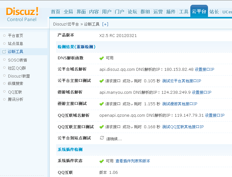Open the UCenter top menu

pos(227,12)
